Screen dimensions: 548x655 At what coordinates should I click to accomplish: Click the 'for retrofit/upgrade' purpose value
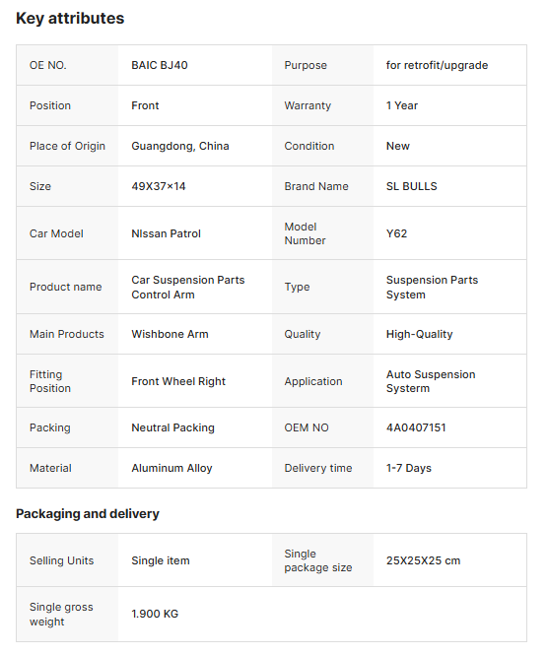[x=437, y=65]
